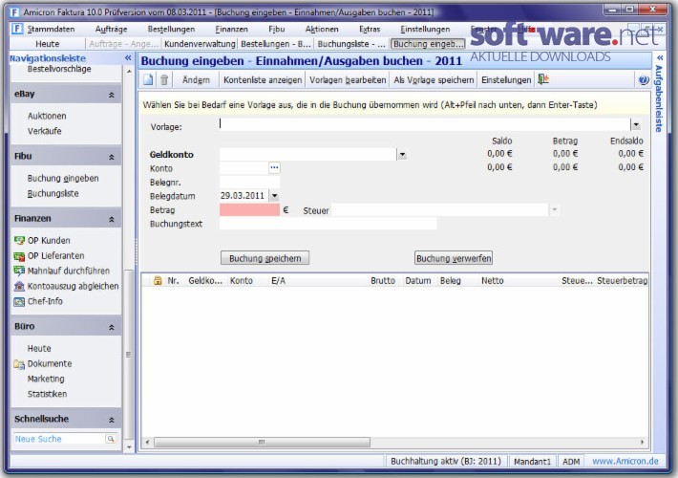
Task: Collapse the Schnellsuche section
Action: [112, 420]
